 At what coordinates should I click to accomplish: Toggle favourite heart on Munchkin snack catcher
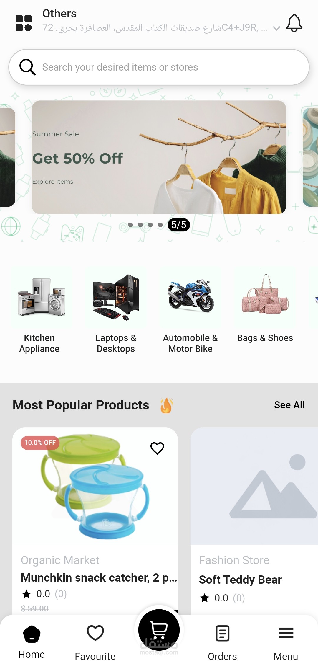tap(157, 448)
